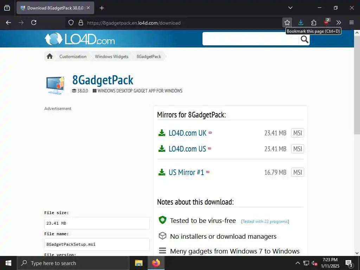The image size is (360, 270).
Task: Click the virus-free green shield icon
Action: (162, 220)
